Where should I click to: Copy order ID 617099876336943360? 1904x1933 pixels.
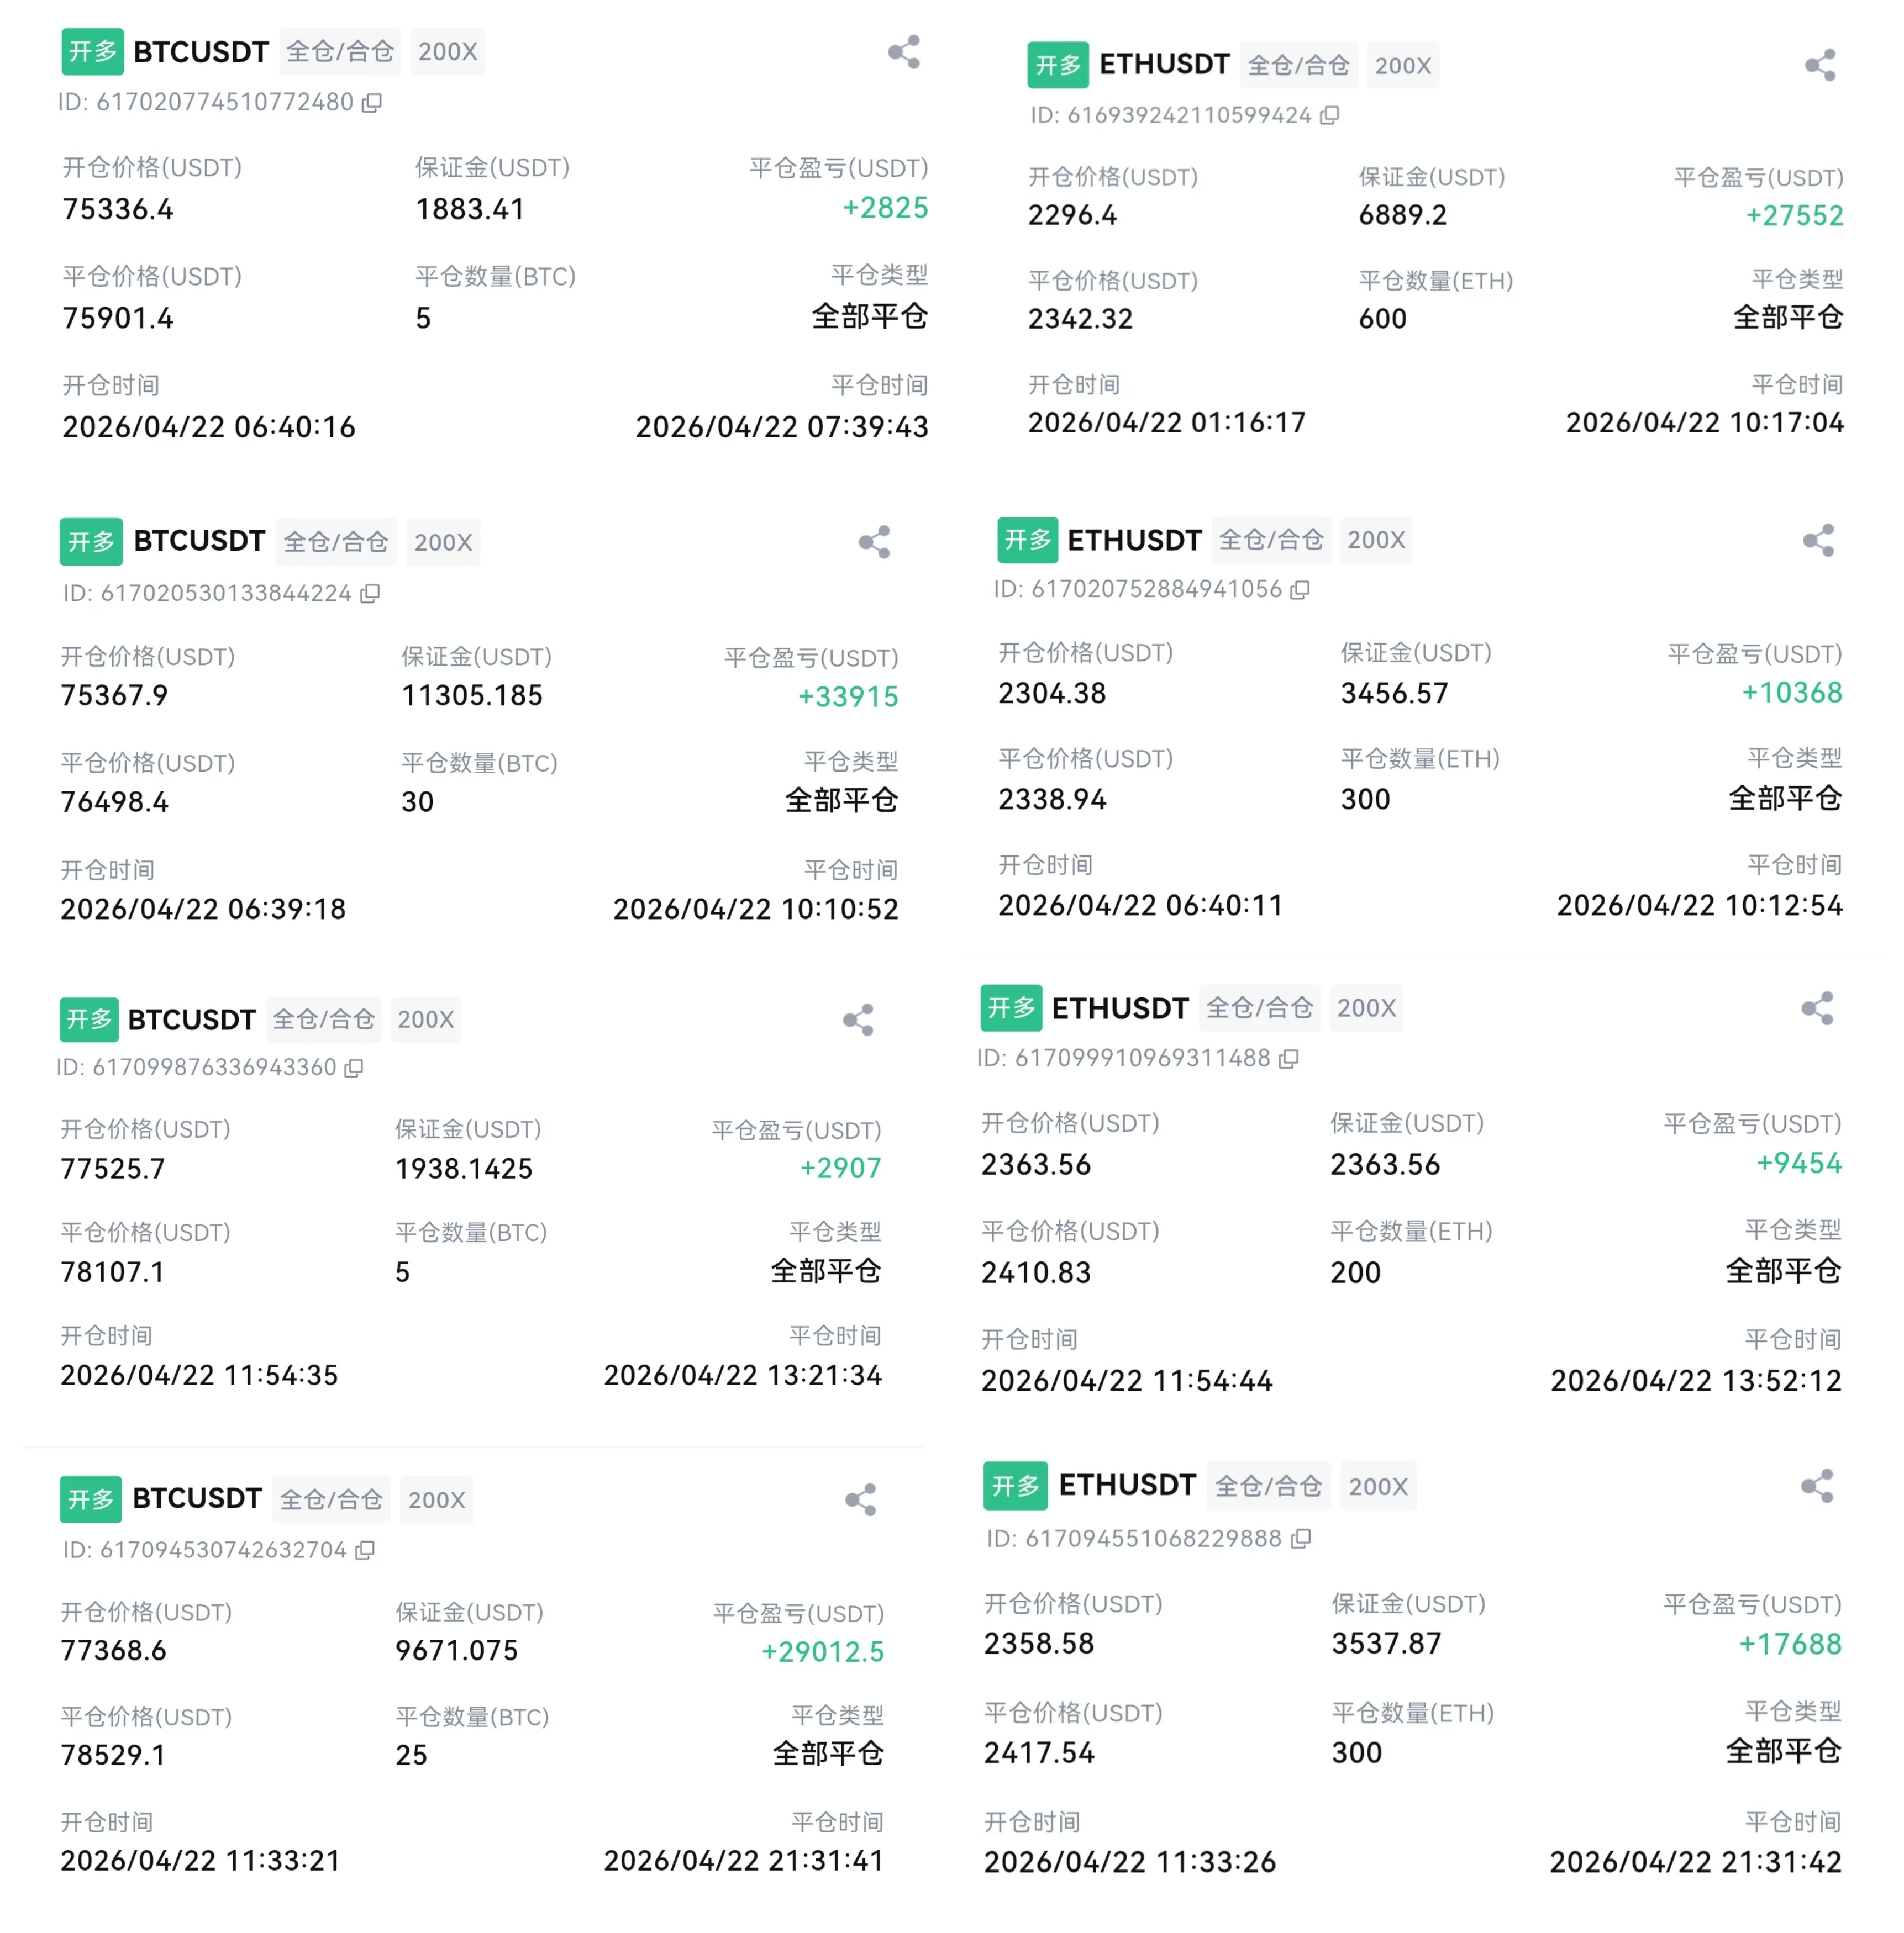pos(353,1069)
